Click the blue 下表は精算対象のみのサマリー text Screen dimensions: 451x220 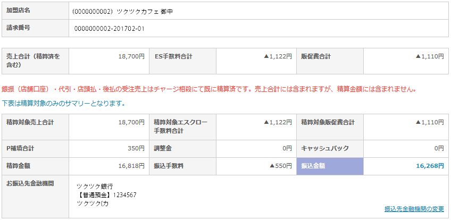pos(63,104)
